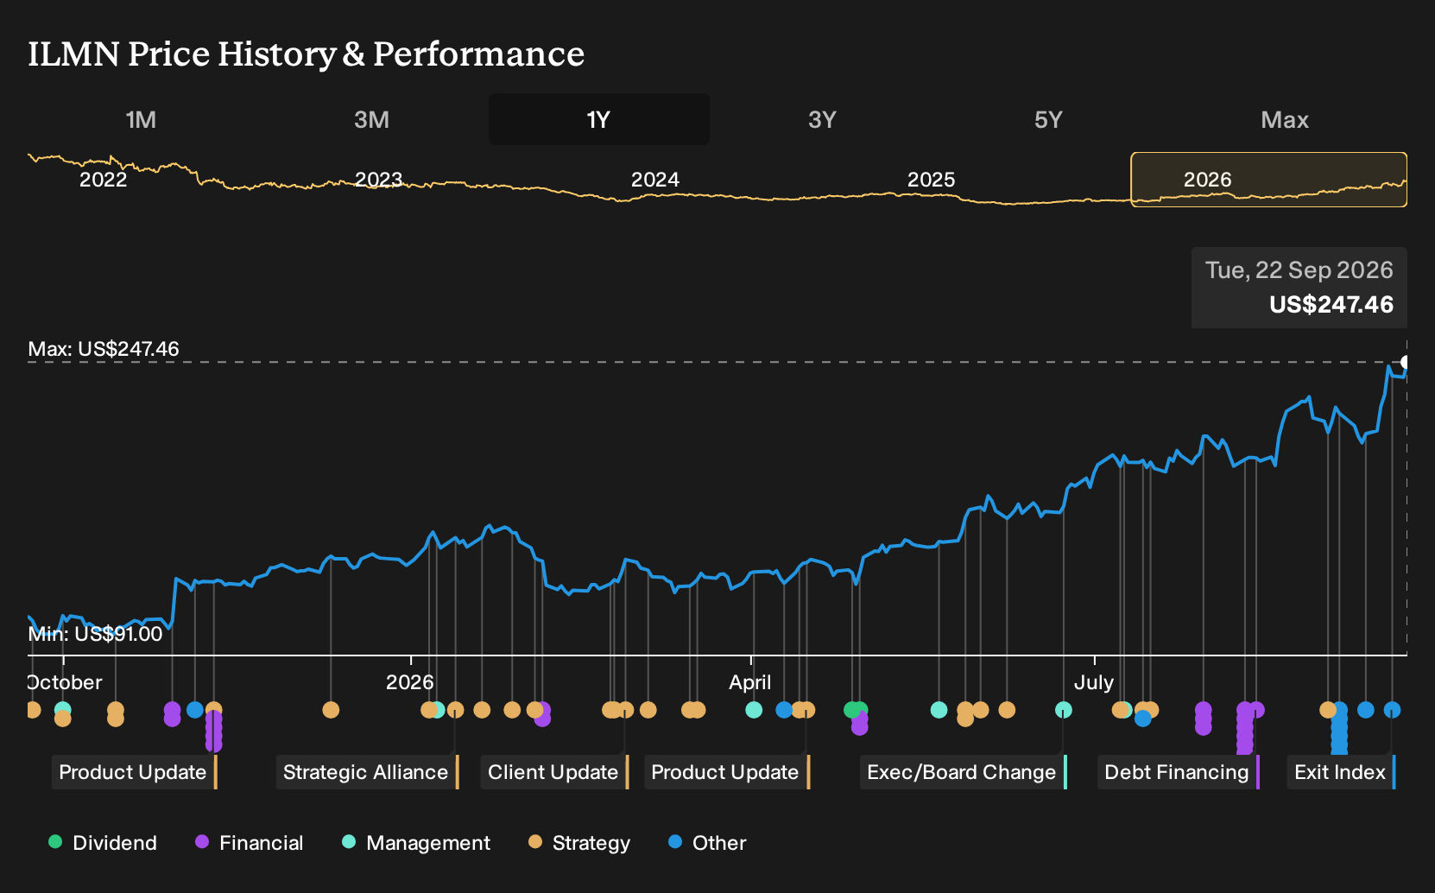Click the last blue event dot at far right
The width and height of the screenshot is (1435, 893).
point(1392,710)
